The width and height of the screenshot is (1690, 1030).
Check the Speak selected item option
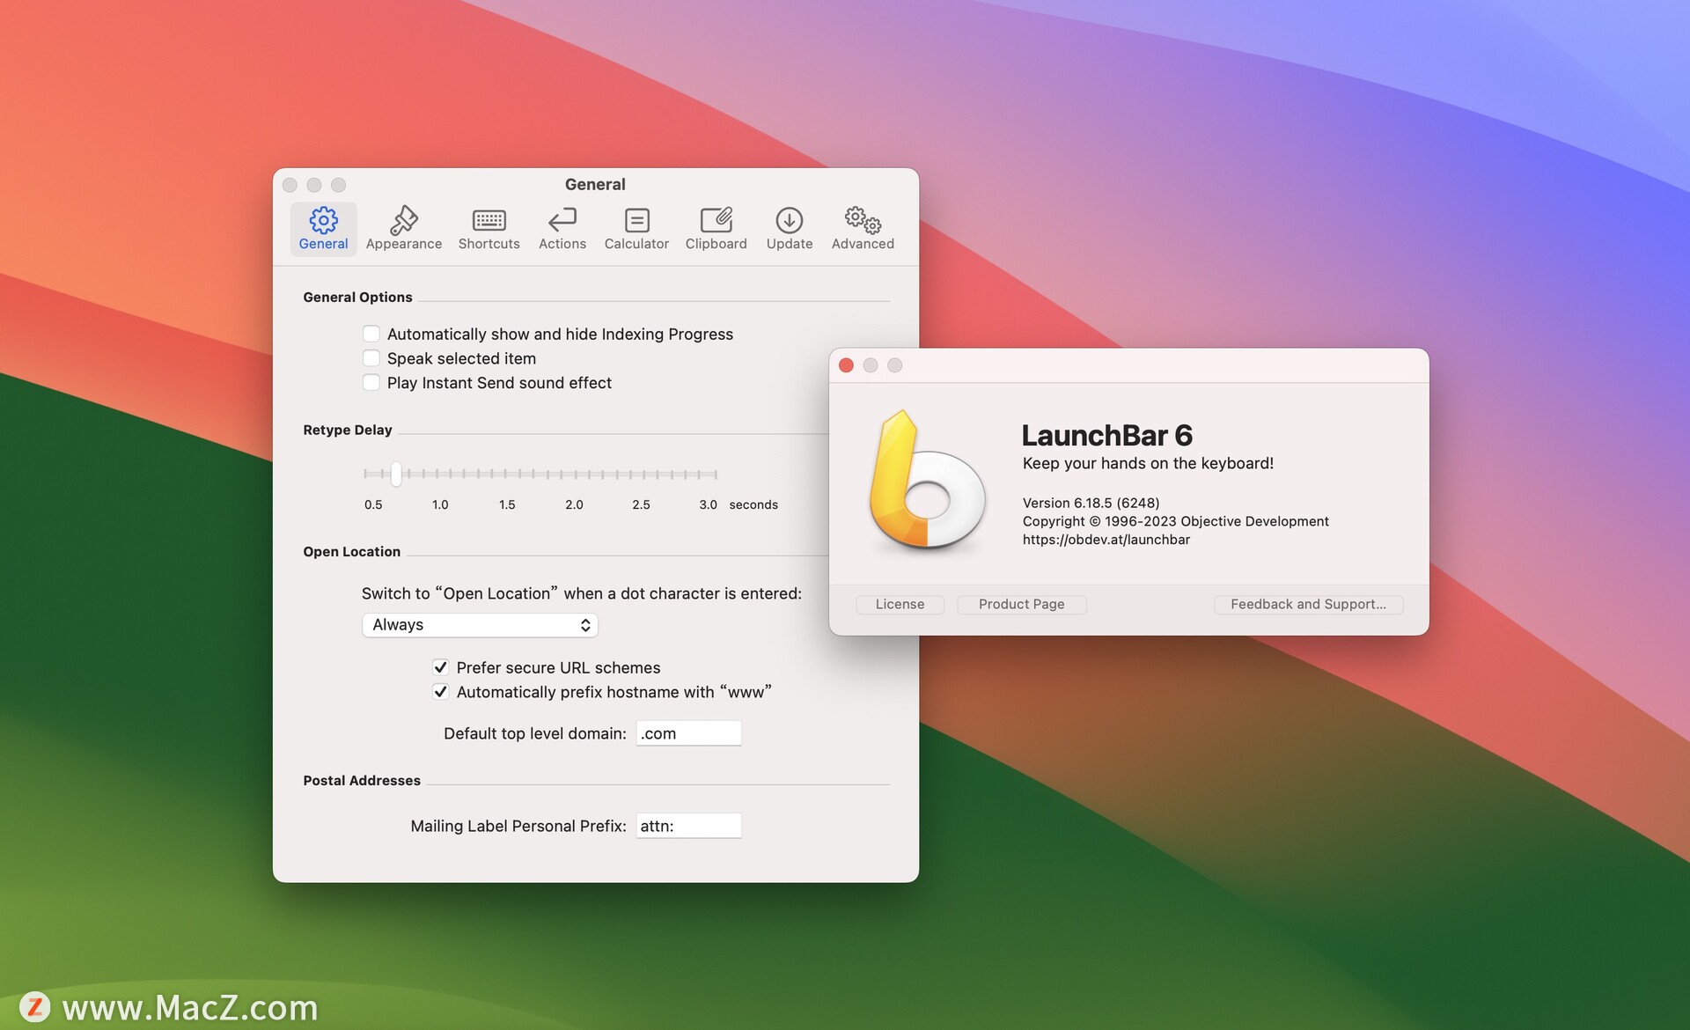(371, 357)
